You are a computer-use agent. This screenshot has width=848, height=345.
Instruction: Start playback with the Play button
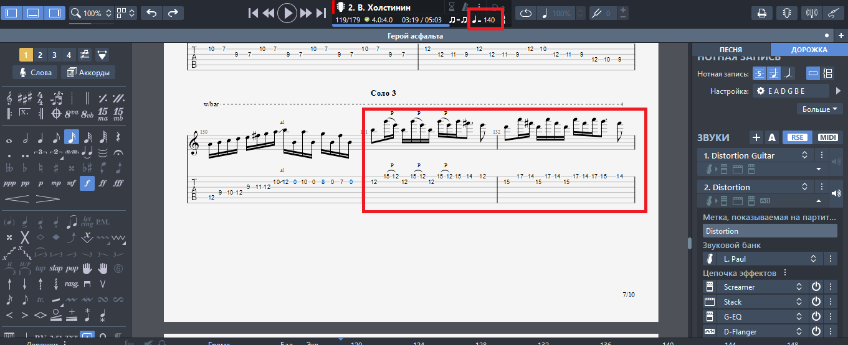[x=287, y=13]
